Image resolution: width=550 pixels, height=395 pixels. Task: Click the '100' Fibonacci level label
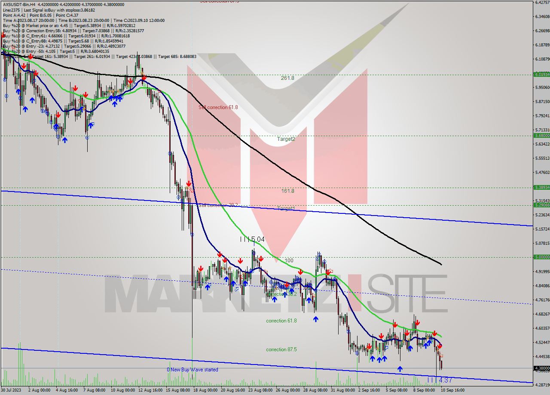(x=289, y=261)
